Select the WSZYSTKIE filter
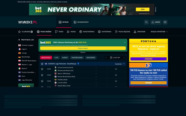This screenshot has height=116, width=186. click(x=46, y=58)
